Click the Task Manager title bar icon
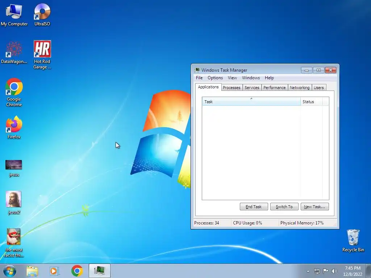Image resolution: width=371 pixels, height=278 pixels. (197, 70)
